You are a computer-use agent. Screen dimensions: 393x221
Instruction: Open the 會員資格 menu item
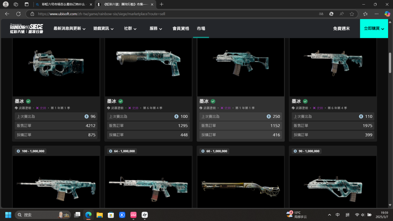pyautogui.click(x=181, y=28)
